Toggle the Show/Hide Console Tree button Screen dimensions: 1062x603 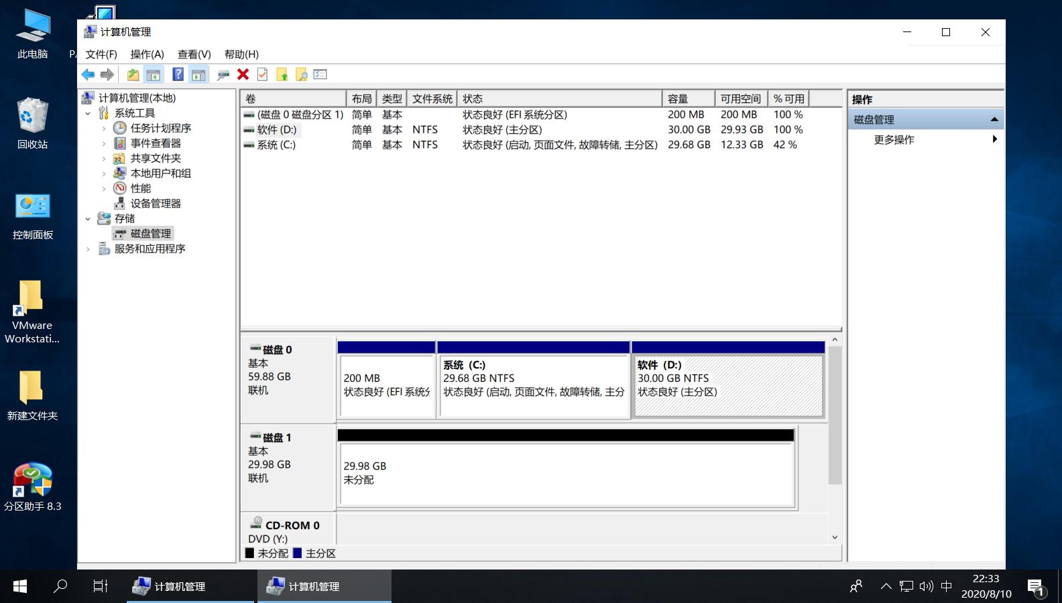(x=154, y=74)
